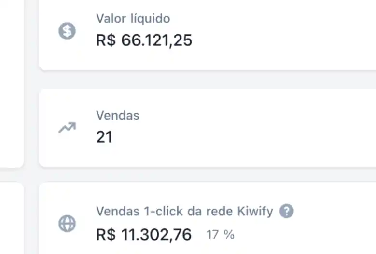Viewport: 376px width, 254px height.
Task: Click "Vendas 1-click da rede Kiwify" label
Action: 184,212
